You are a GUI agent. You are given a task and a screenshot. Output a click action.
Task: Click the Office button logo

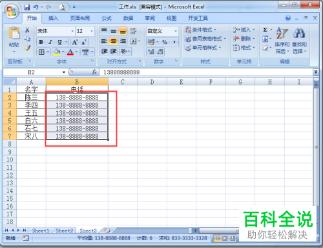coord(12,11)
